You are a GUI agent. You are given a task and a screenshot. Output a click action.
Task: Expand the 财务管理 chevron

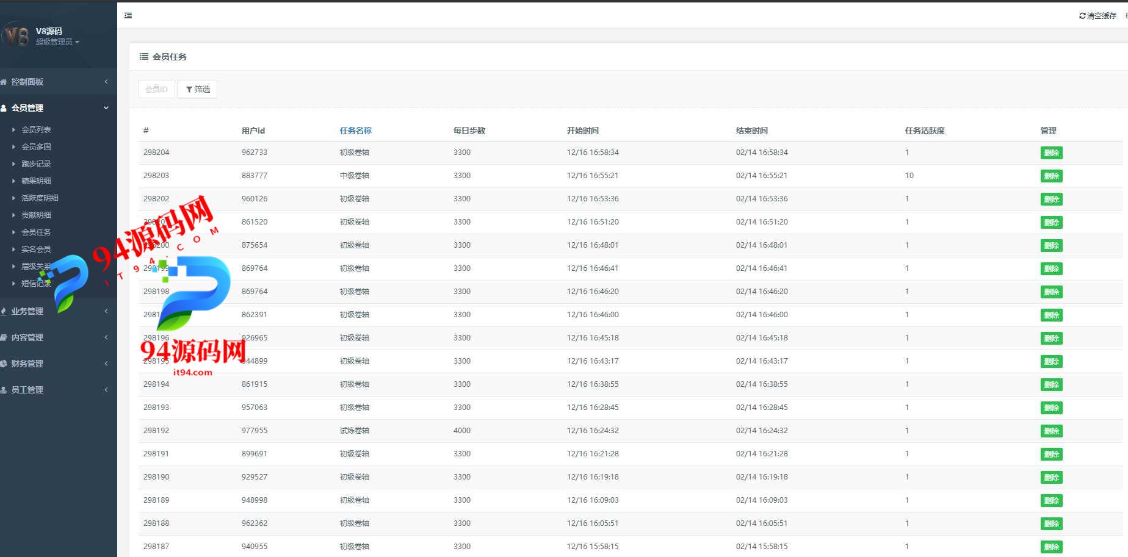point(106,364)
